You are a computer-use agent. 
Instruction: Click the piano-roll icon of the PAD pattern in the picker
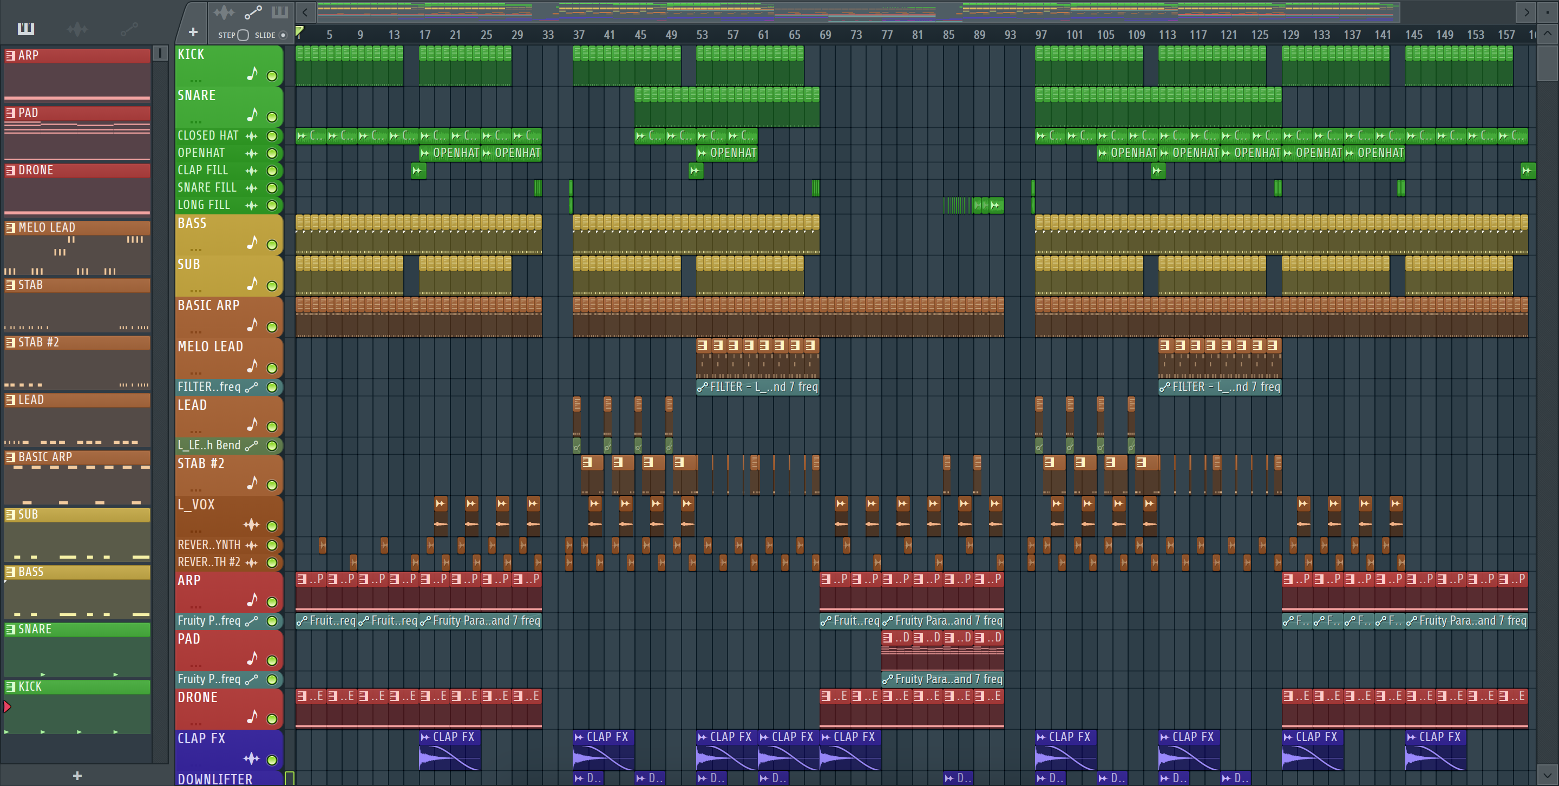click(x=10, y=113)
